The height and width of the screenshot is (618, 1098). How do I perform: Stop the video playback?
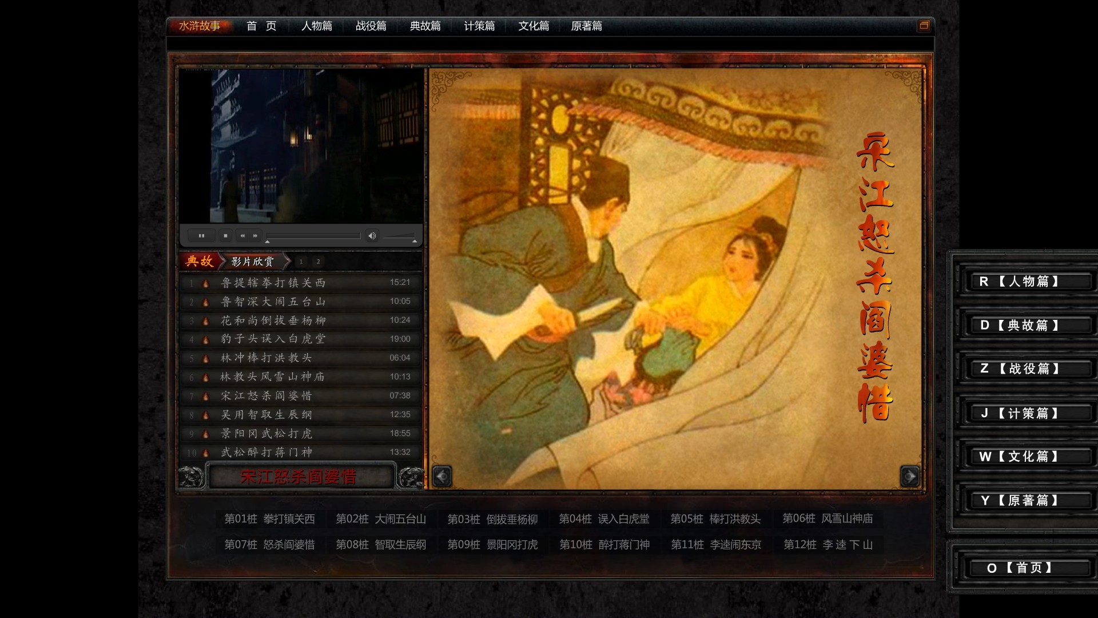point(225,236)
